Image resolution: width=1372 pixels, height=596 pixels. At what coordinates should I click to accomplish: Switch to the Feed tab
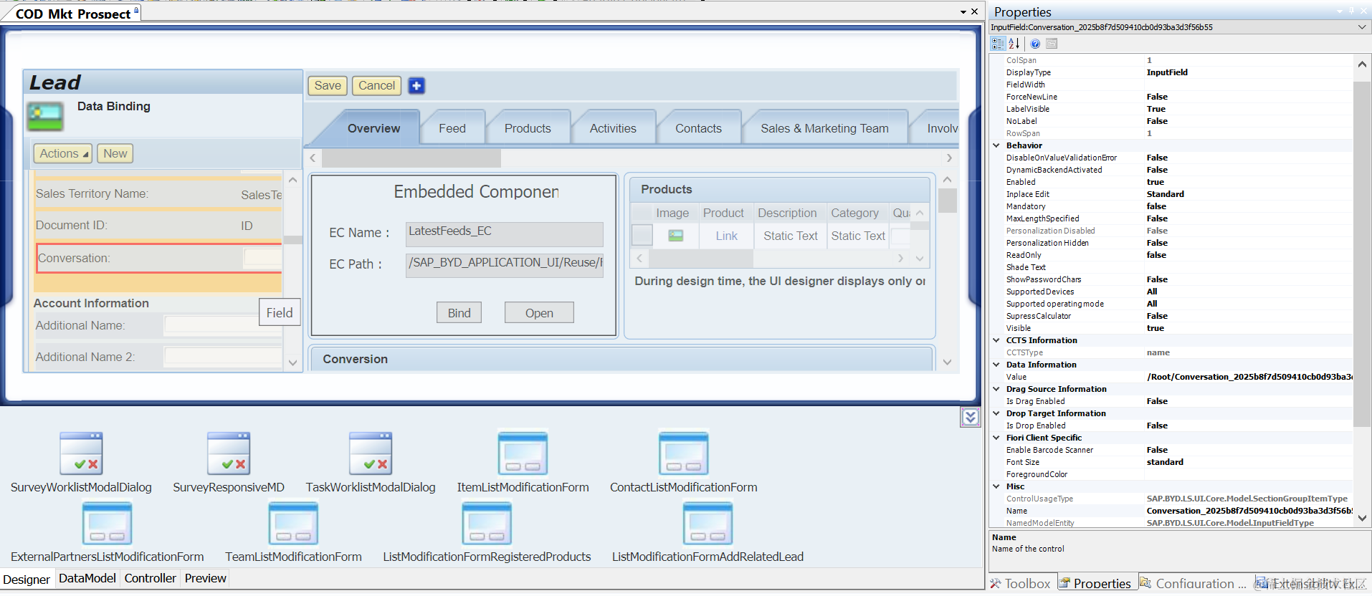452,128
